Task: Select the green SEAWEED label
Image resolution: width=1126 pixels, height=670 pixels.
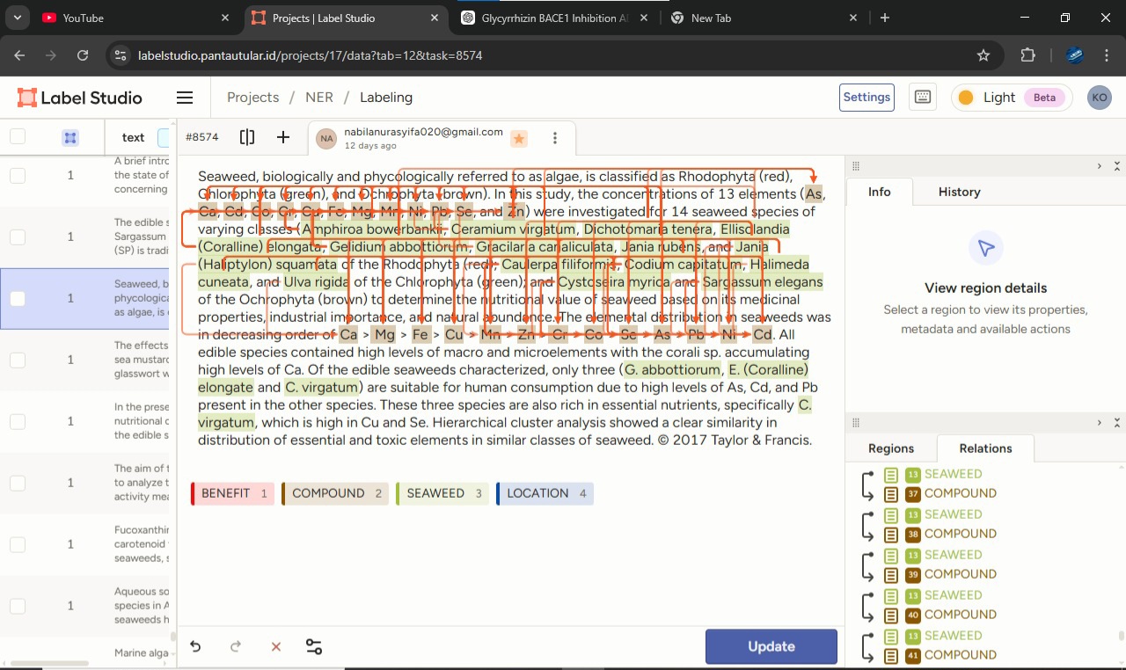Action: coord(442,493)
